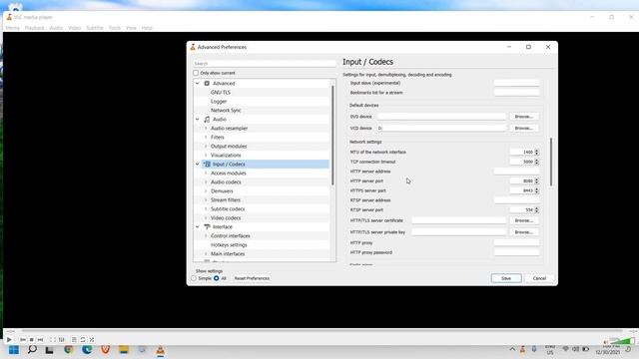
Task: Click the Play button in VLC controls
Action: click(x=9, y=339)
